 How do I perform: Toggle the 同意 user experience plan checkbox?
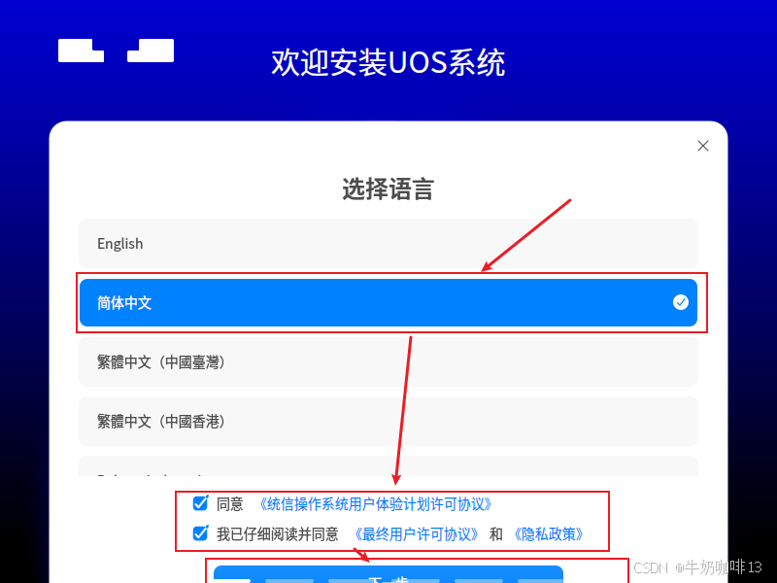200,503
